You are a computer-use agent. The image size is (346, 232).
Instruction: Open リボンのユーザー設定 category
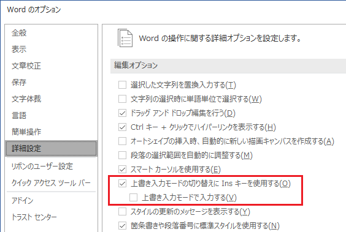(x=51, y=166)
